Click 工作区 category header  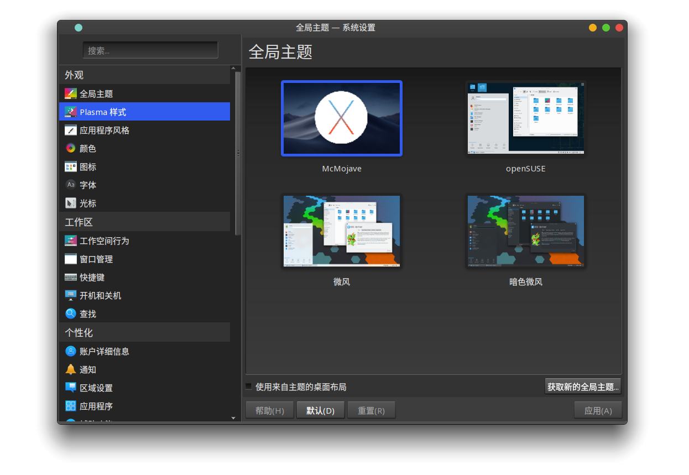pos(144,222)
